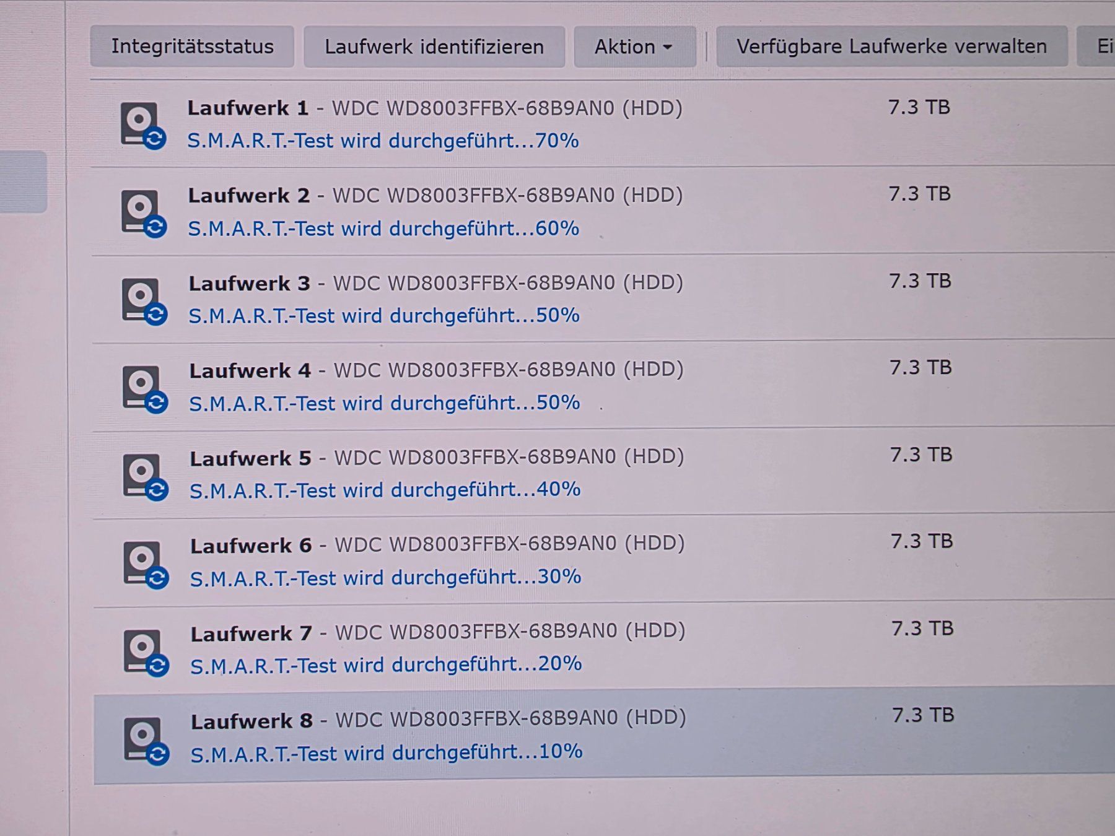1115x836 pixels.
Task: Click the Integritätsstatus button
Action: (192, 46)
